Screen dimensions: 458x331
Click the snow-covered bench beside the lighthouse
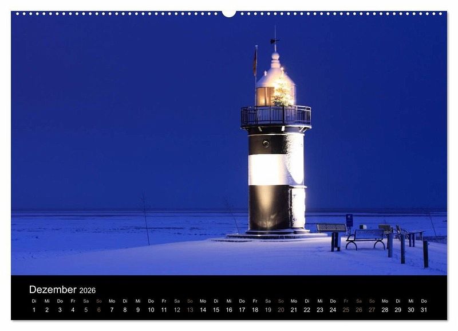tap(365, 237)
